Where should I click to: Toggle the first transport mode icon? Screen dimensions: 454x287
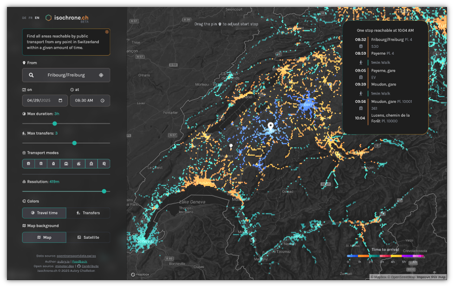tap(29, 164)
